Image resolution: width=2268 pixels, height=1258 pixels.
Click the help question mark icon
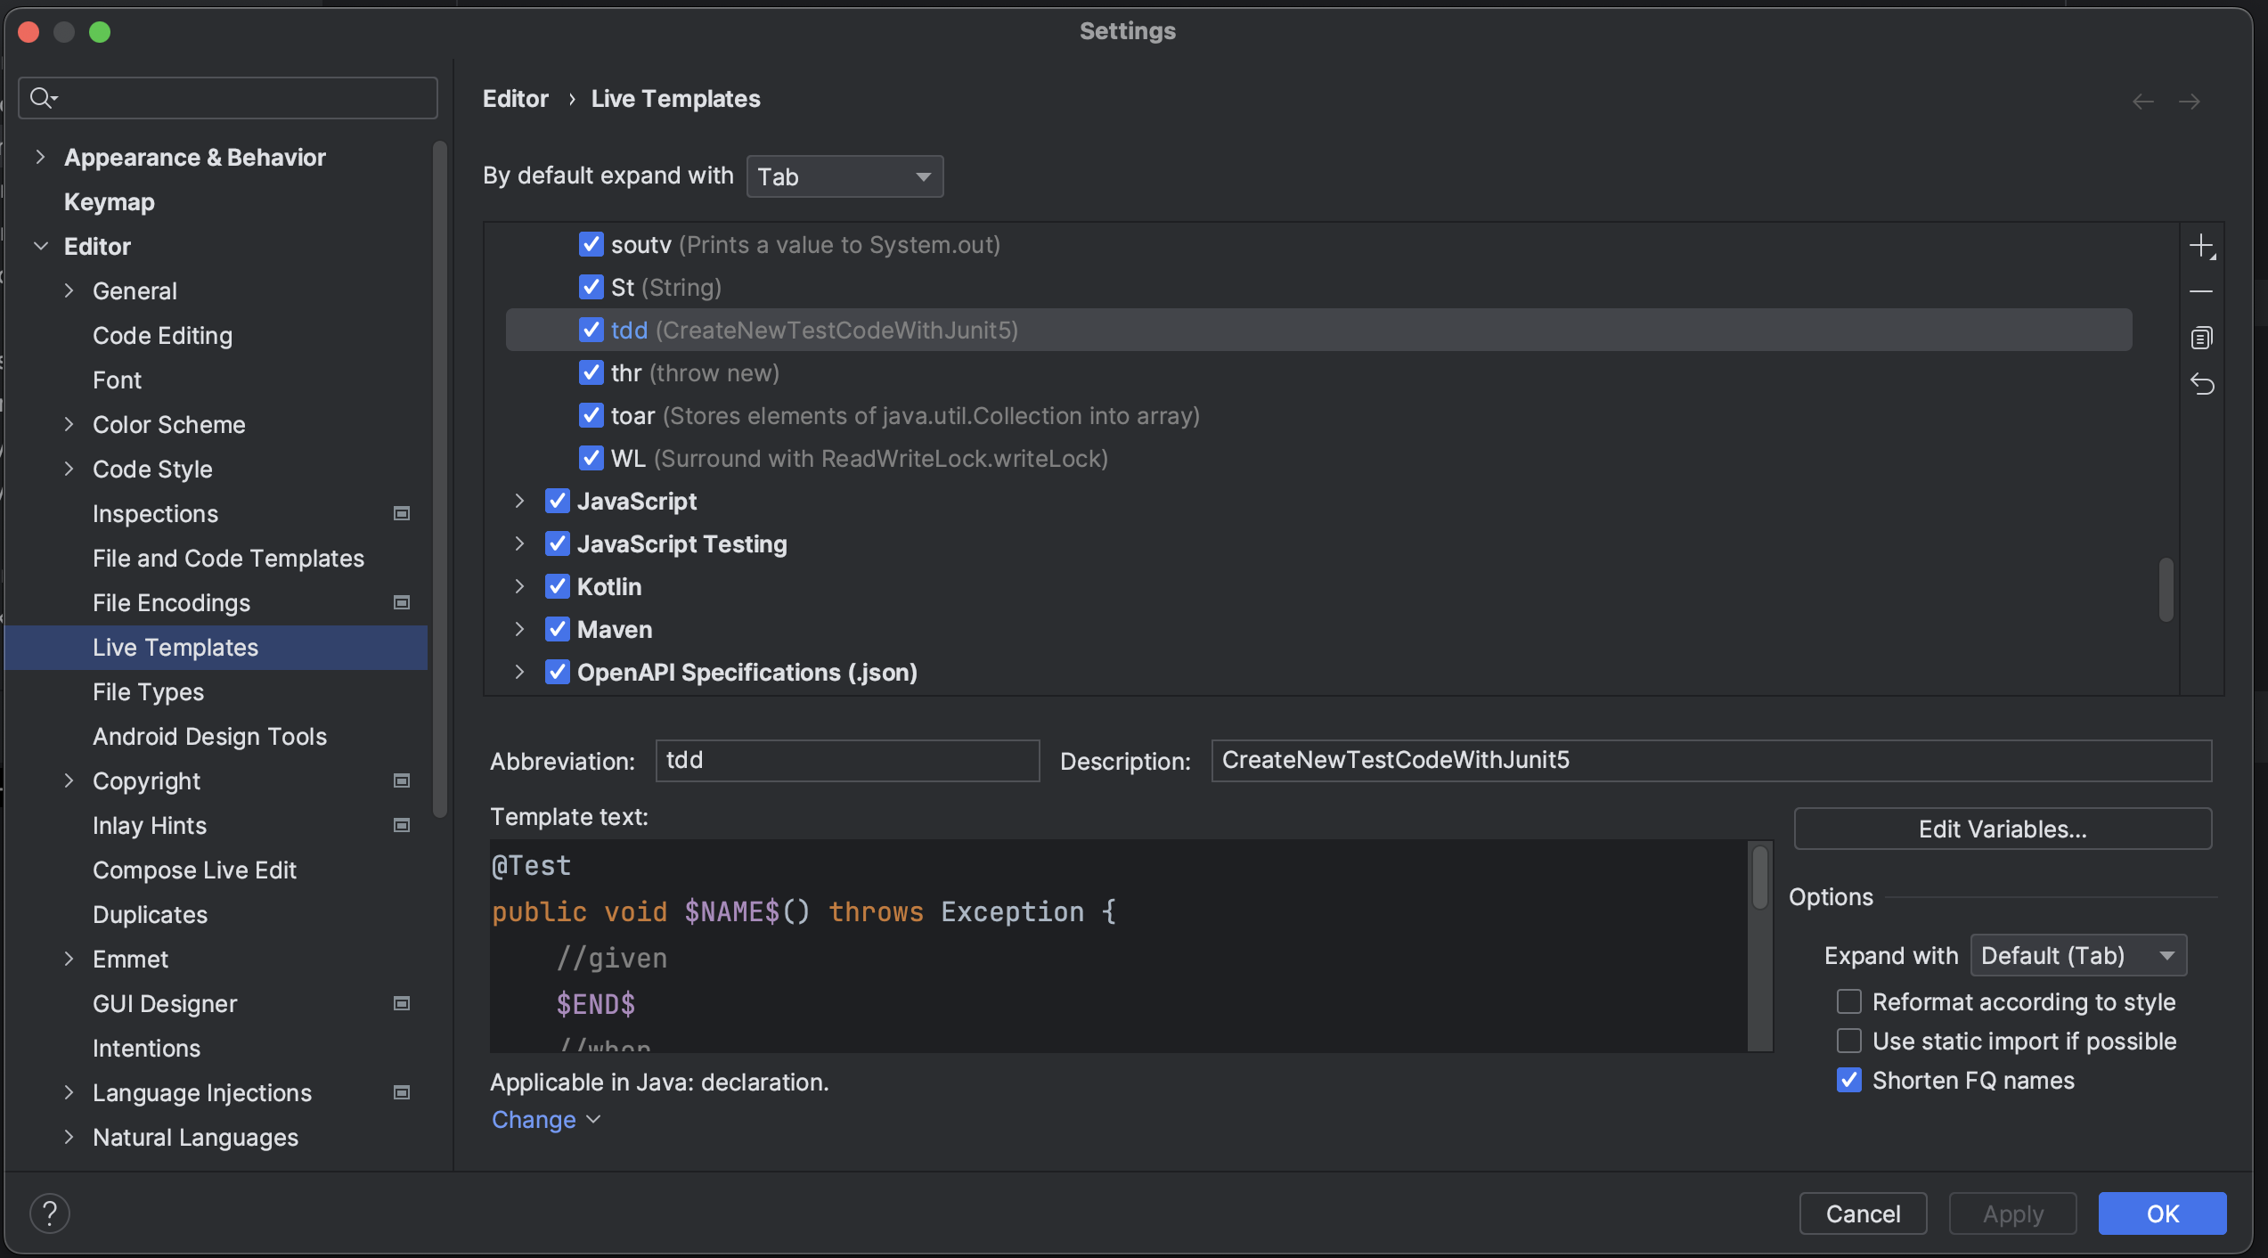coord(50,1213)
